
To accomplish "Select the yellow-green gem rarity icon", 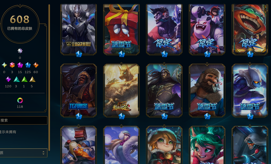I will [x=4, y=65].
